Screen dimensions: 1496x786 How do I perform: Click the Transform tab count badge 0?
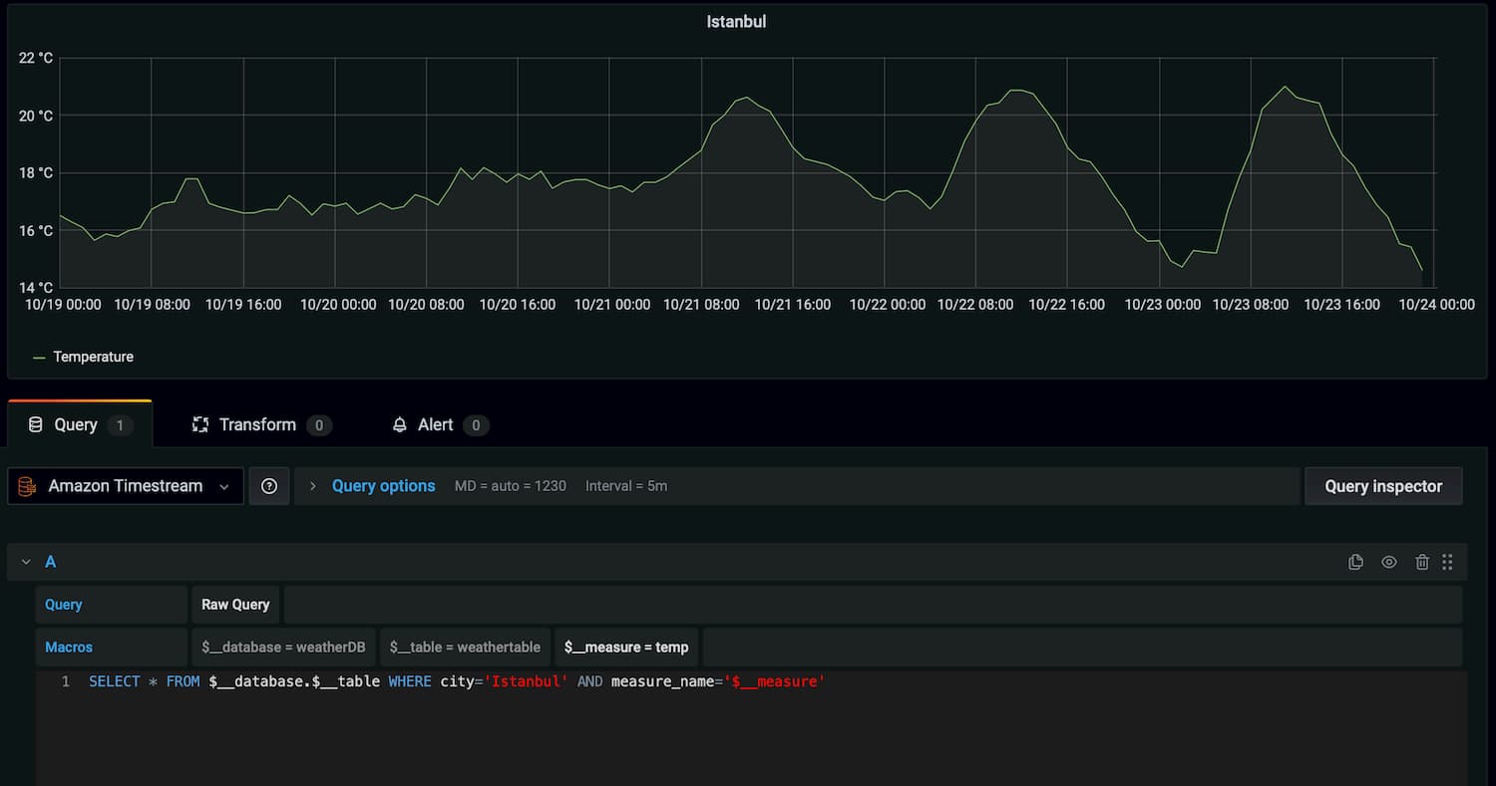(x=319, y=425)
